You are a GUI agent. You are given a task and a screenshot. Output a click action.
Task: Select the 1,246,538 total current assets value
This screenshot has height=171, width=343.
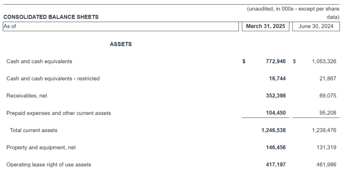click(273, 130)
